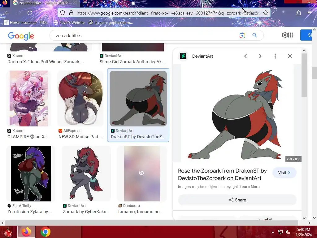Open the Firefox extensions puzzle icon
Screen dimensions: 317x238
point(298,13)
